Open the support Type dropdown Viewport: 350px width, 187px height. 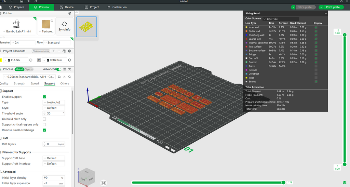[x=54, y=102]
